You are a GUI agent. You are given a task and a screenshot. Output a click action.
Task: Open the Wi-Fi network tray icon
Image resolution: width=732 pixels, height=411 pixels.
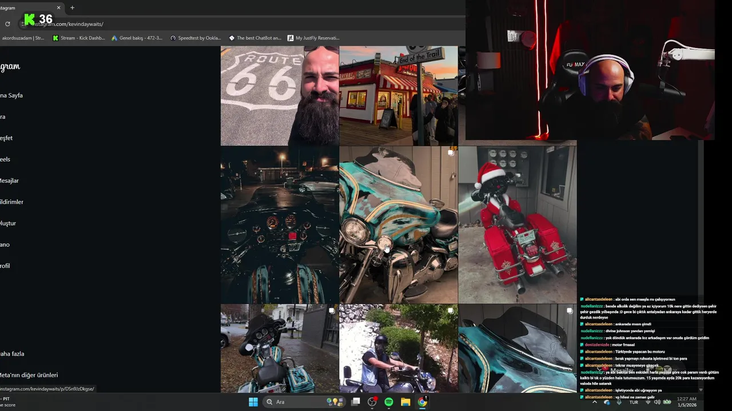(648, 402)
